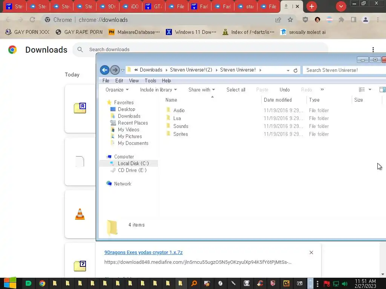This screenshot has height=289, width=386.
Task: Expand the Organize dropdown
Action: (x=117, y=90)
